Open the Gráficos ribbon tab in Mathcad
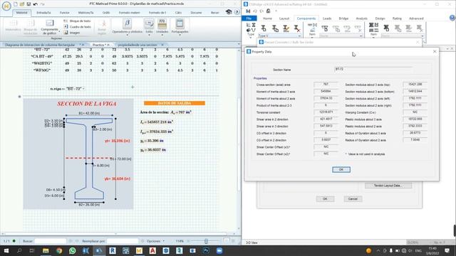 point(106,13)
